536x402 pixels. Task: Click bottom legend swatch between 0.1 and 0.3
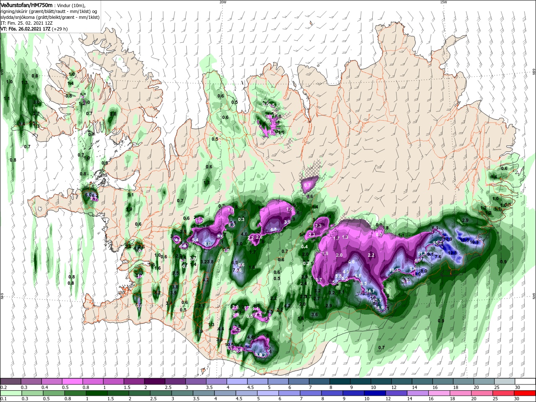(10, 393)
